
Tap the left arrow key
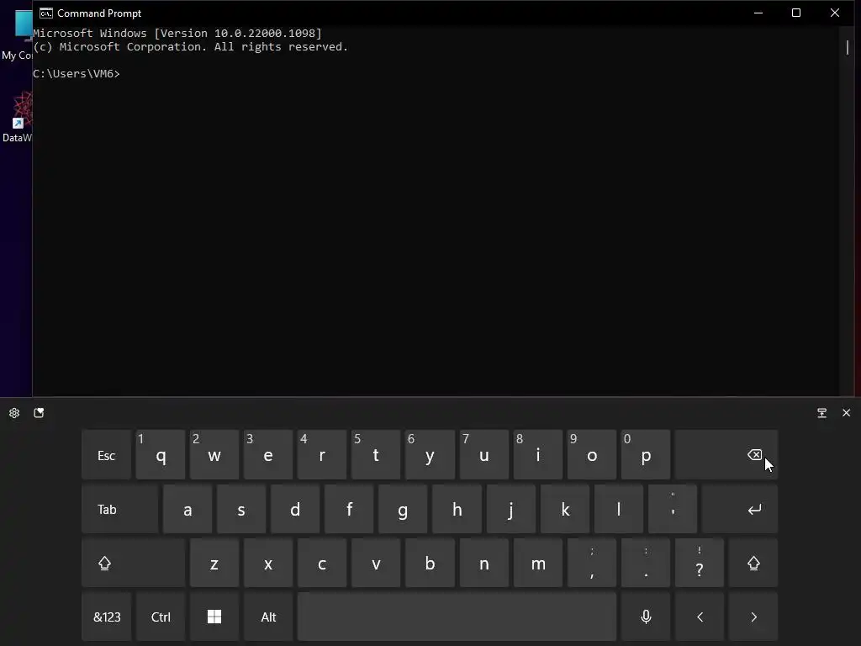click(x=700, y=617)
